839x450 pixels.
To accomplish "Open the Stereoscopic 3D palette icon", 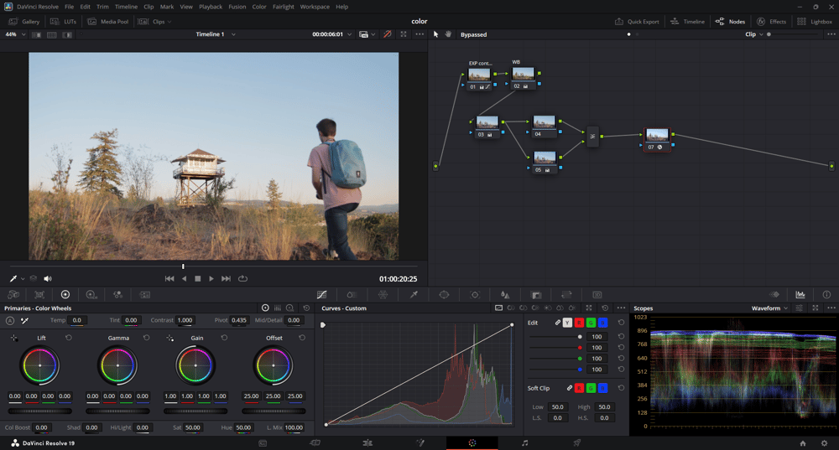I will pos(597,294).
